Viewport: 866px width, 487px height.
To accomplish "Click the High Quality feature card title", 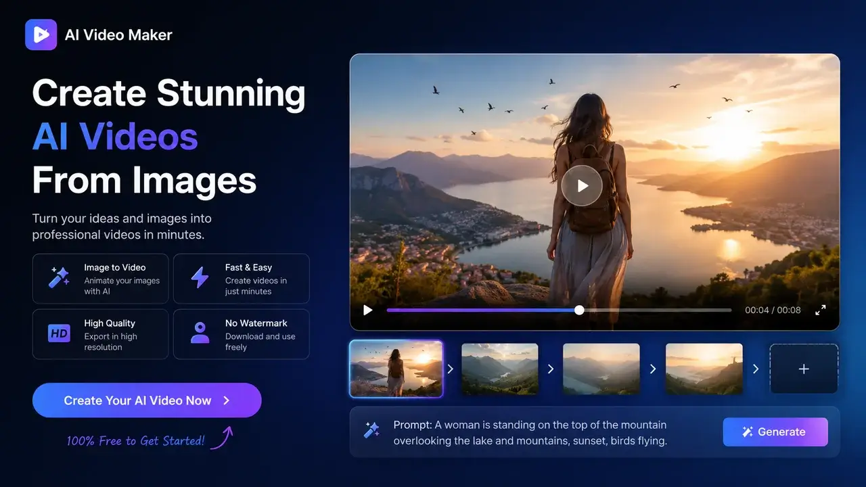I will pyautogui.click(x=110, y=323).
